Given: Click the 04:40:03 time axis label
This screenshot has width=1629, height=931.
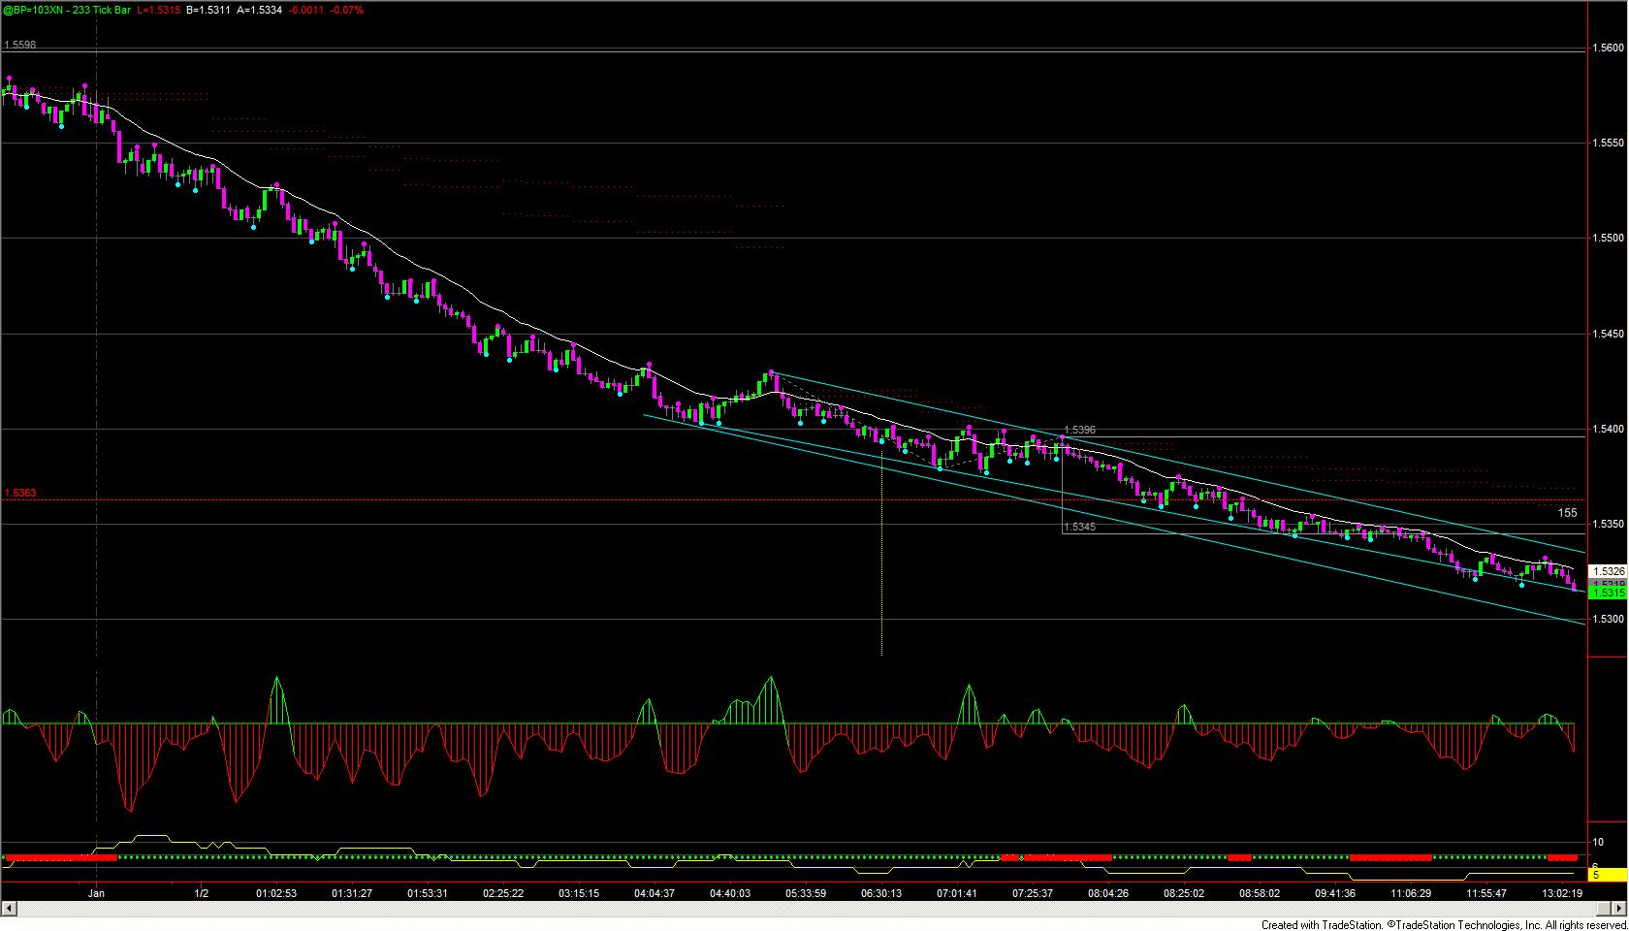Looking at the screenshot, I should pyautogui.click(x=730, y=893).
